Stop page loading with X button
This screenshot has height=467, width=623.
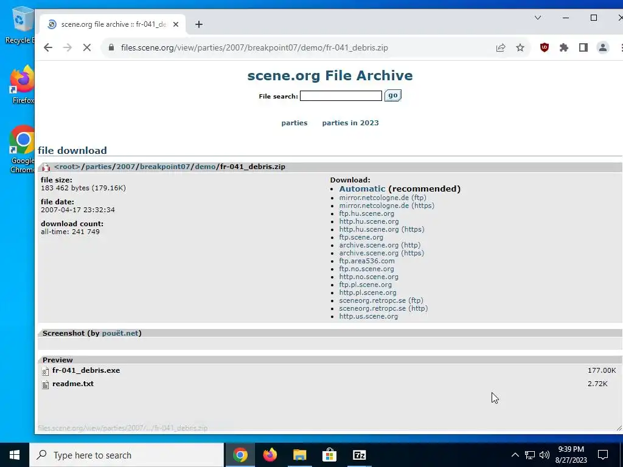(x=87, y=47)
